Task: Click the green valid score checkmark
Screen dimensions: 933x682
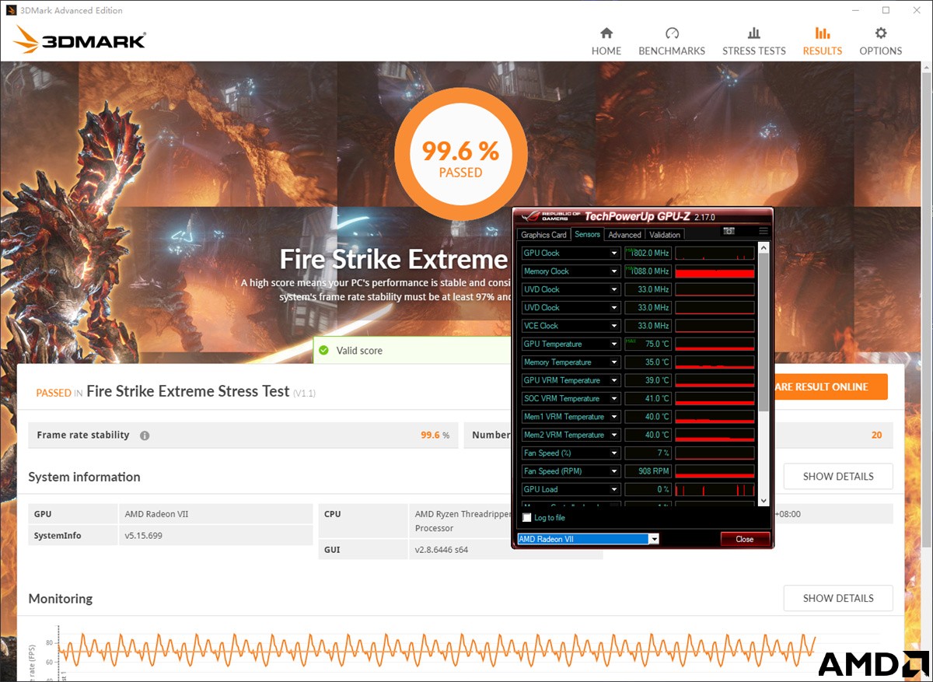Action: click(324, 351)
